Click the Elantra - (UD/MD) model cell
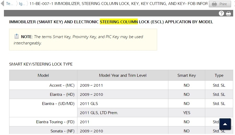 (x=58, y=104)
